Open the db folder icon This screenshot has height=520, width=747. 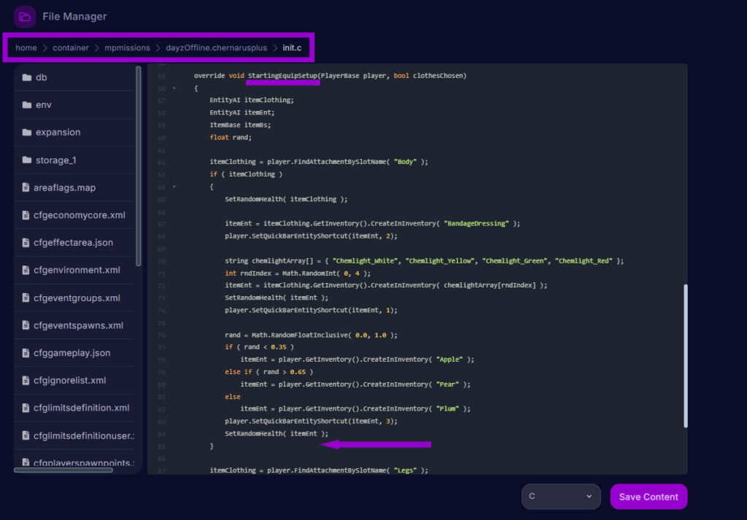27,77
